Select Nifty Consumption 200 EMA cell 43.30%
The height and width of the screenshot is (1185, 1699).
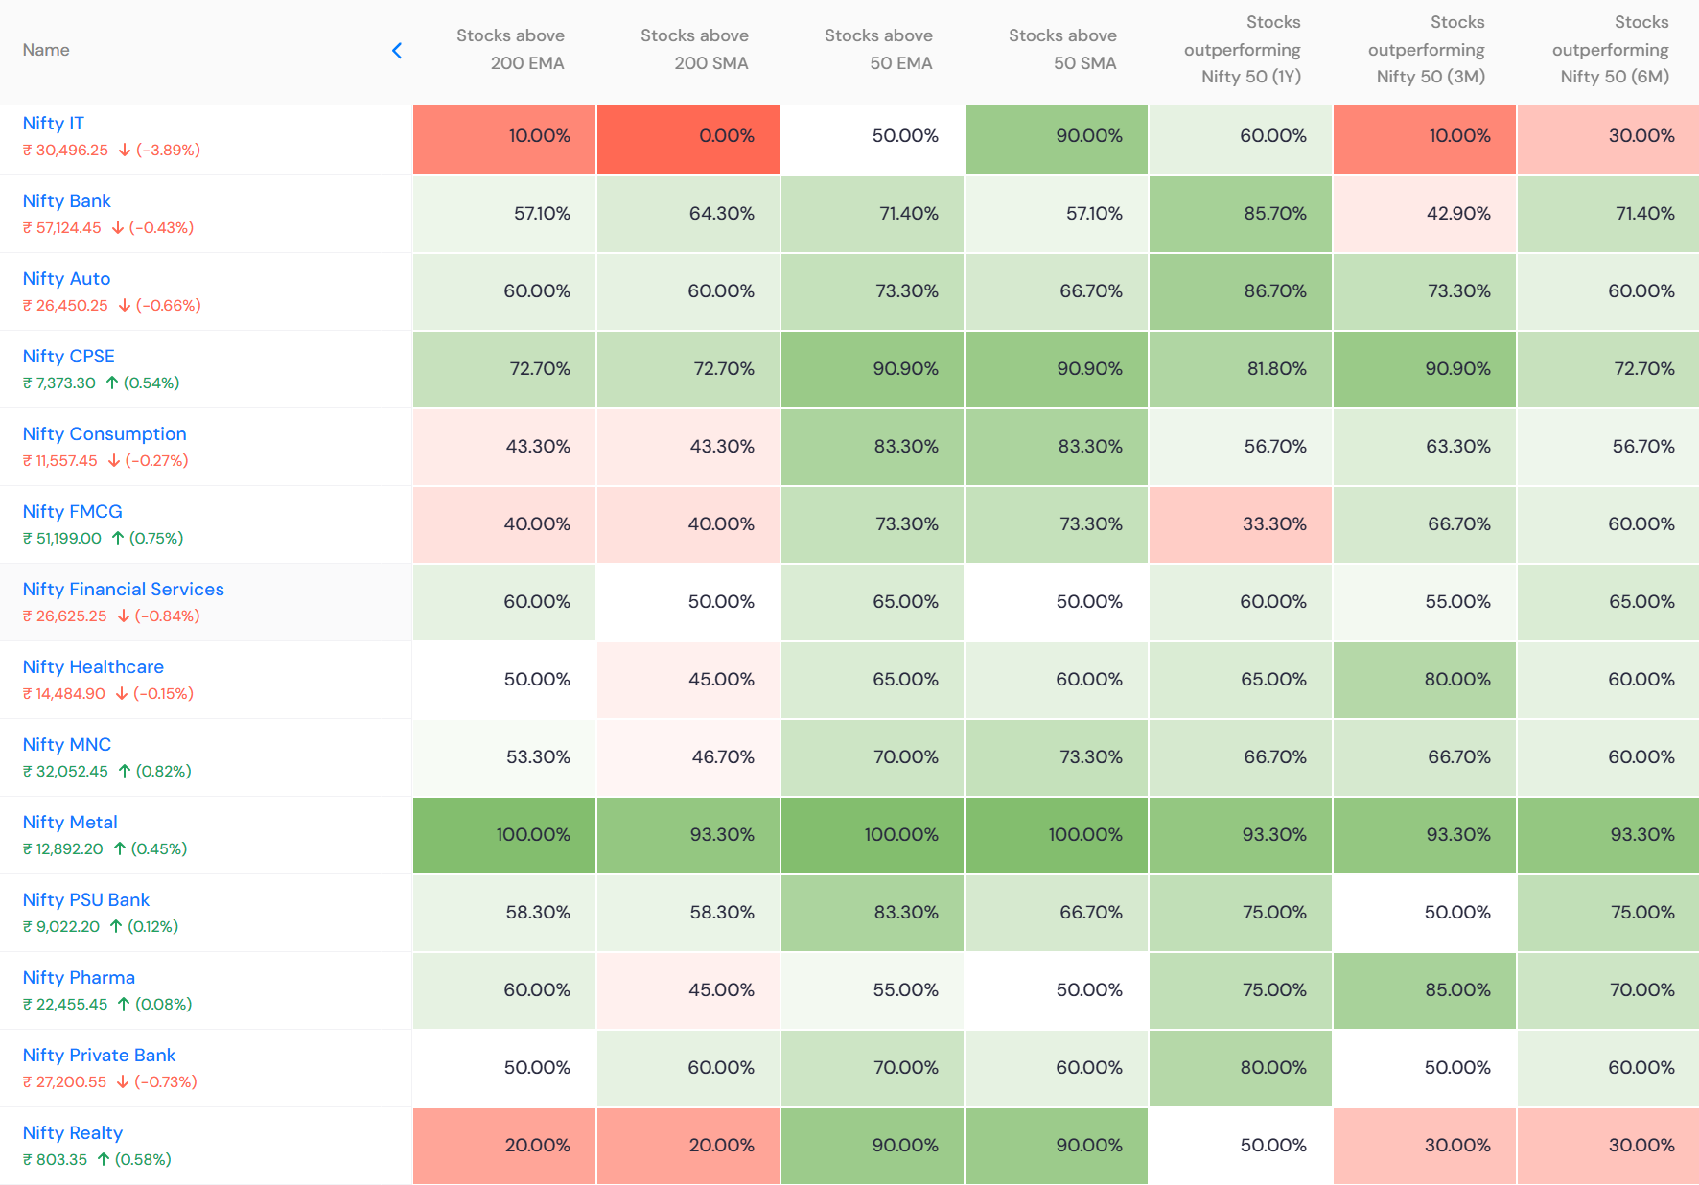(x=504, y=448)
